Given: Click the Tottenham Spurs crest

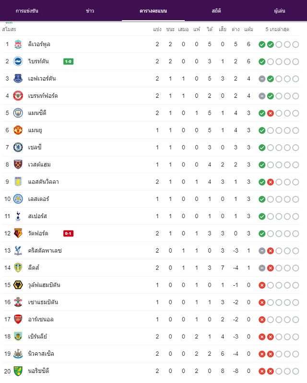Looking at the screenshot, I should [x=18, y=216].
